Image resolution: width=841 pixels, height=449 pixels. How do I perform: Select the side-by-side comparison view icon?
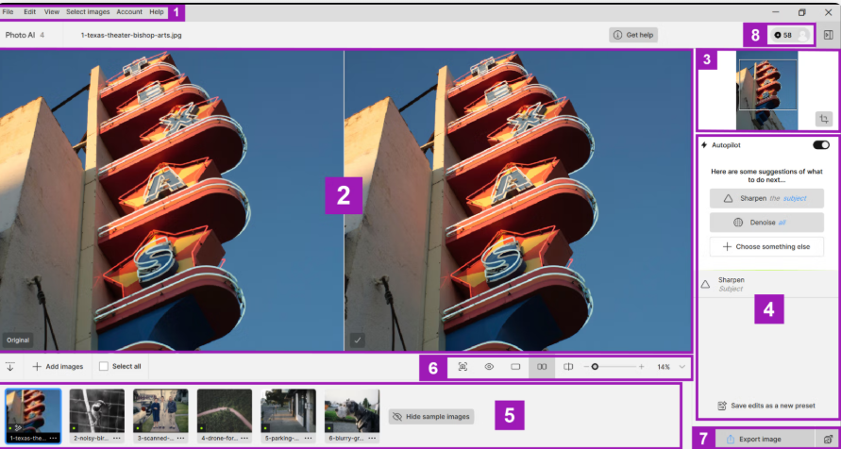(542, 366)
